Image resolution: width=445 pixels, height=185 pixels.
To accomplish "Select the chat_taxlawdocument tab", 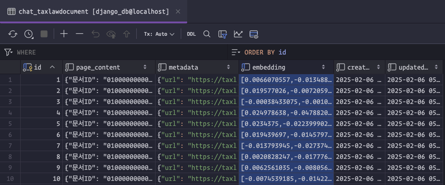I will coord(94,11).
